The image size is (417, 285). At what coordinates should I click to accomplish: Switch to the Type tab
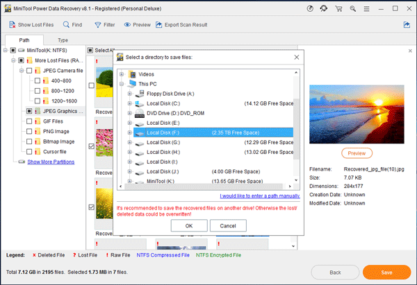click(x=63, y=40)
